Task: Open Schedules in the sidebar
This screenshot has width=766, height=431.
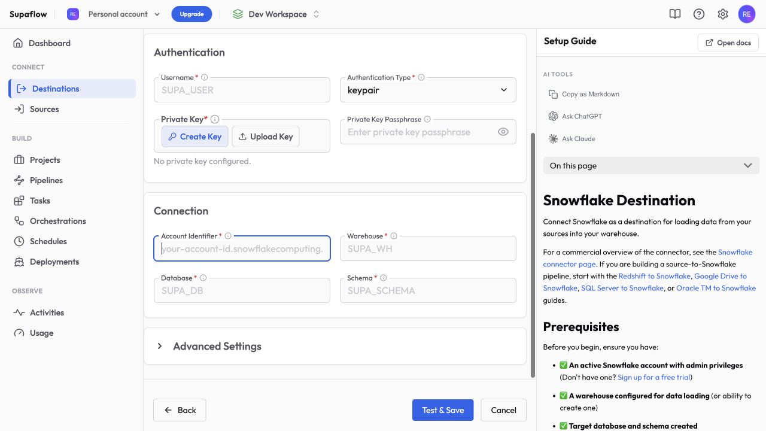Action: (48, 241)
